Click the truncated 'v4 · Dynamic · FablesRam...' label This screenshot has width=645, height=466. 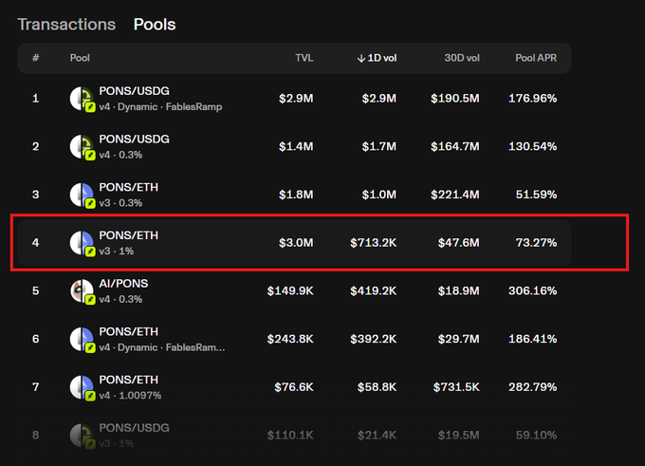[162, 348]
